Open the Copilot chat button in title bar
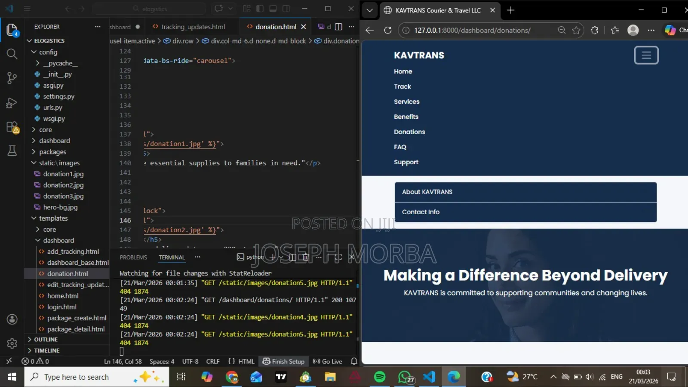Image resolution: width=688 pixels, height=387 pixels. (x=219, y=9)
